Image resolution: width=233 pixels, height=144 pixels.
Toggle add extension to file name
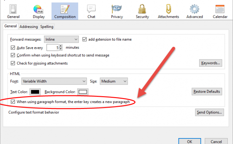(85, 39)
